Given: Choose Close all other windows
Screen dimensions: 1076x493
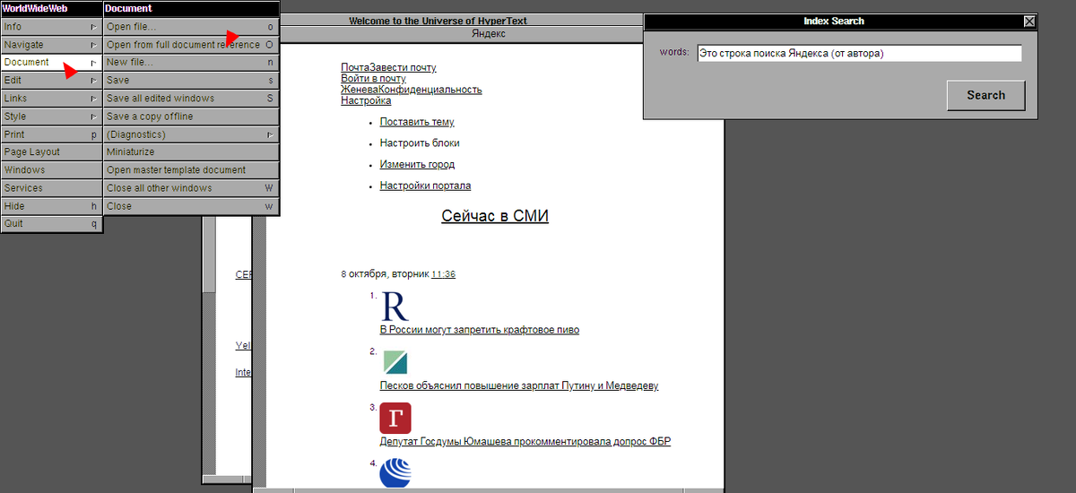Looking at the screenshot, I should pos(191,188).
